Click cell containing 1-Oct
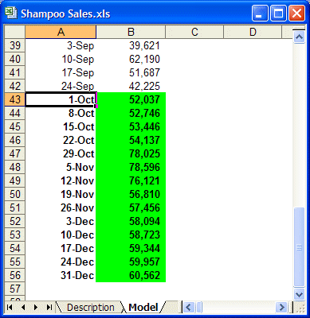The height and width of the screenshot is (318, 310). coord(61,99)
